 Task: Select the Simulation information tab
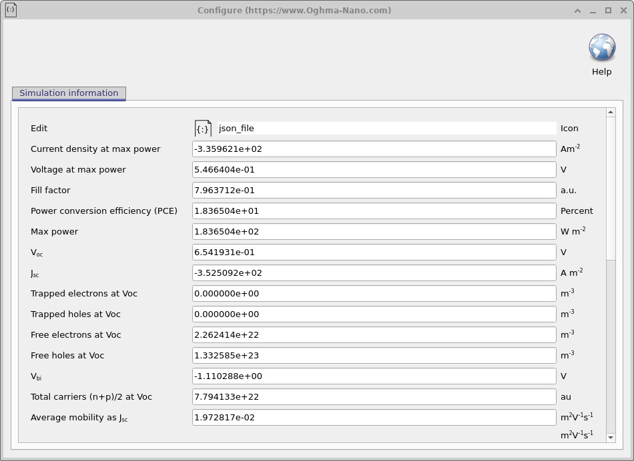(x=69, y=93)
